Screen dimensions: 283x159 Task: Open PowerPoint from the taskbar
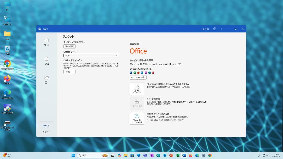(171, 155)
